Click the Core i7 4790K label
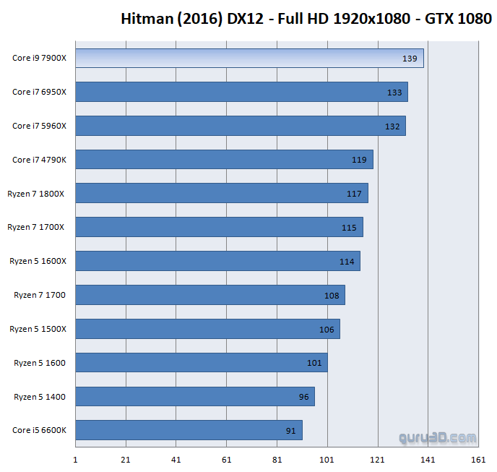The height and width of the screenshot is (472, 497). [39, 160]
